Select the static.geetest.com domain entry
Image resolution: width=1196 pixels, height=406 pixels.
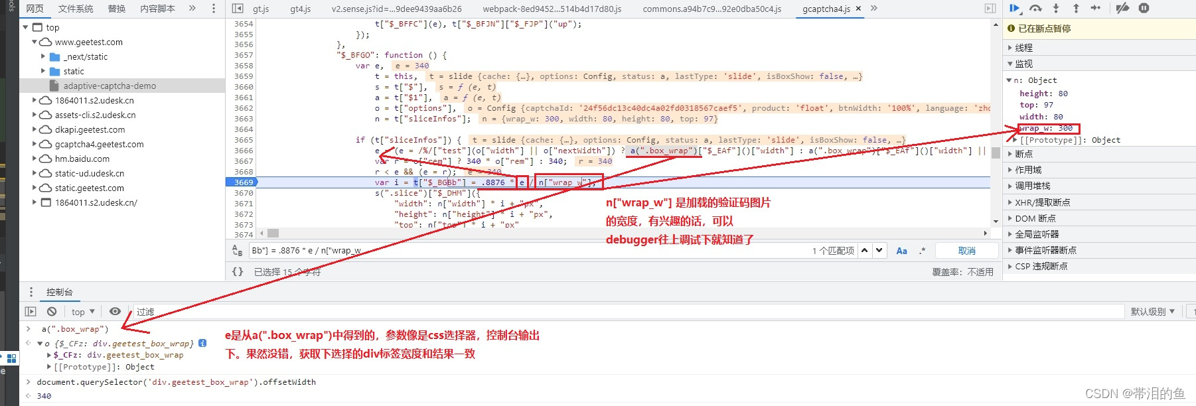coord(90,188)
